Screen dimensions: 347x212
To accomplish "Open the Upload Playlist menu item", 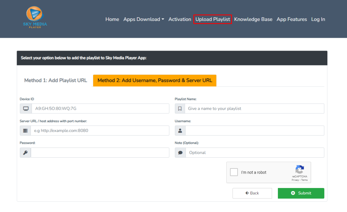I will coord(212,19).
